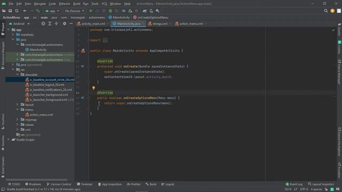Open the app run configuration dropdown

[x=52, y=11]
